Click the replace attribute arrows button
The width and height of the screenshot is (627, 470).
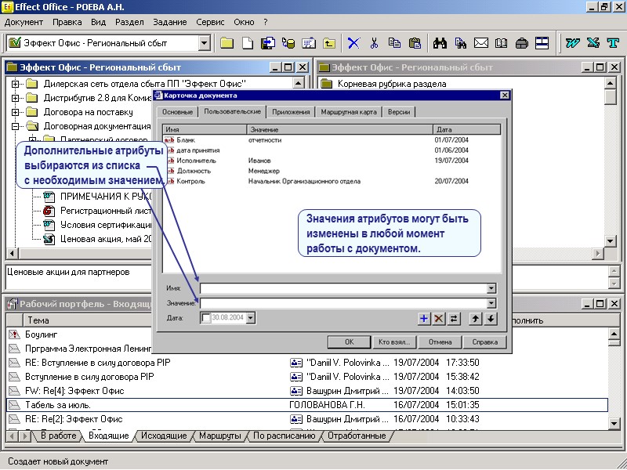(454, 319)
